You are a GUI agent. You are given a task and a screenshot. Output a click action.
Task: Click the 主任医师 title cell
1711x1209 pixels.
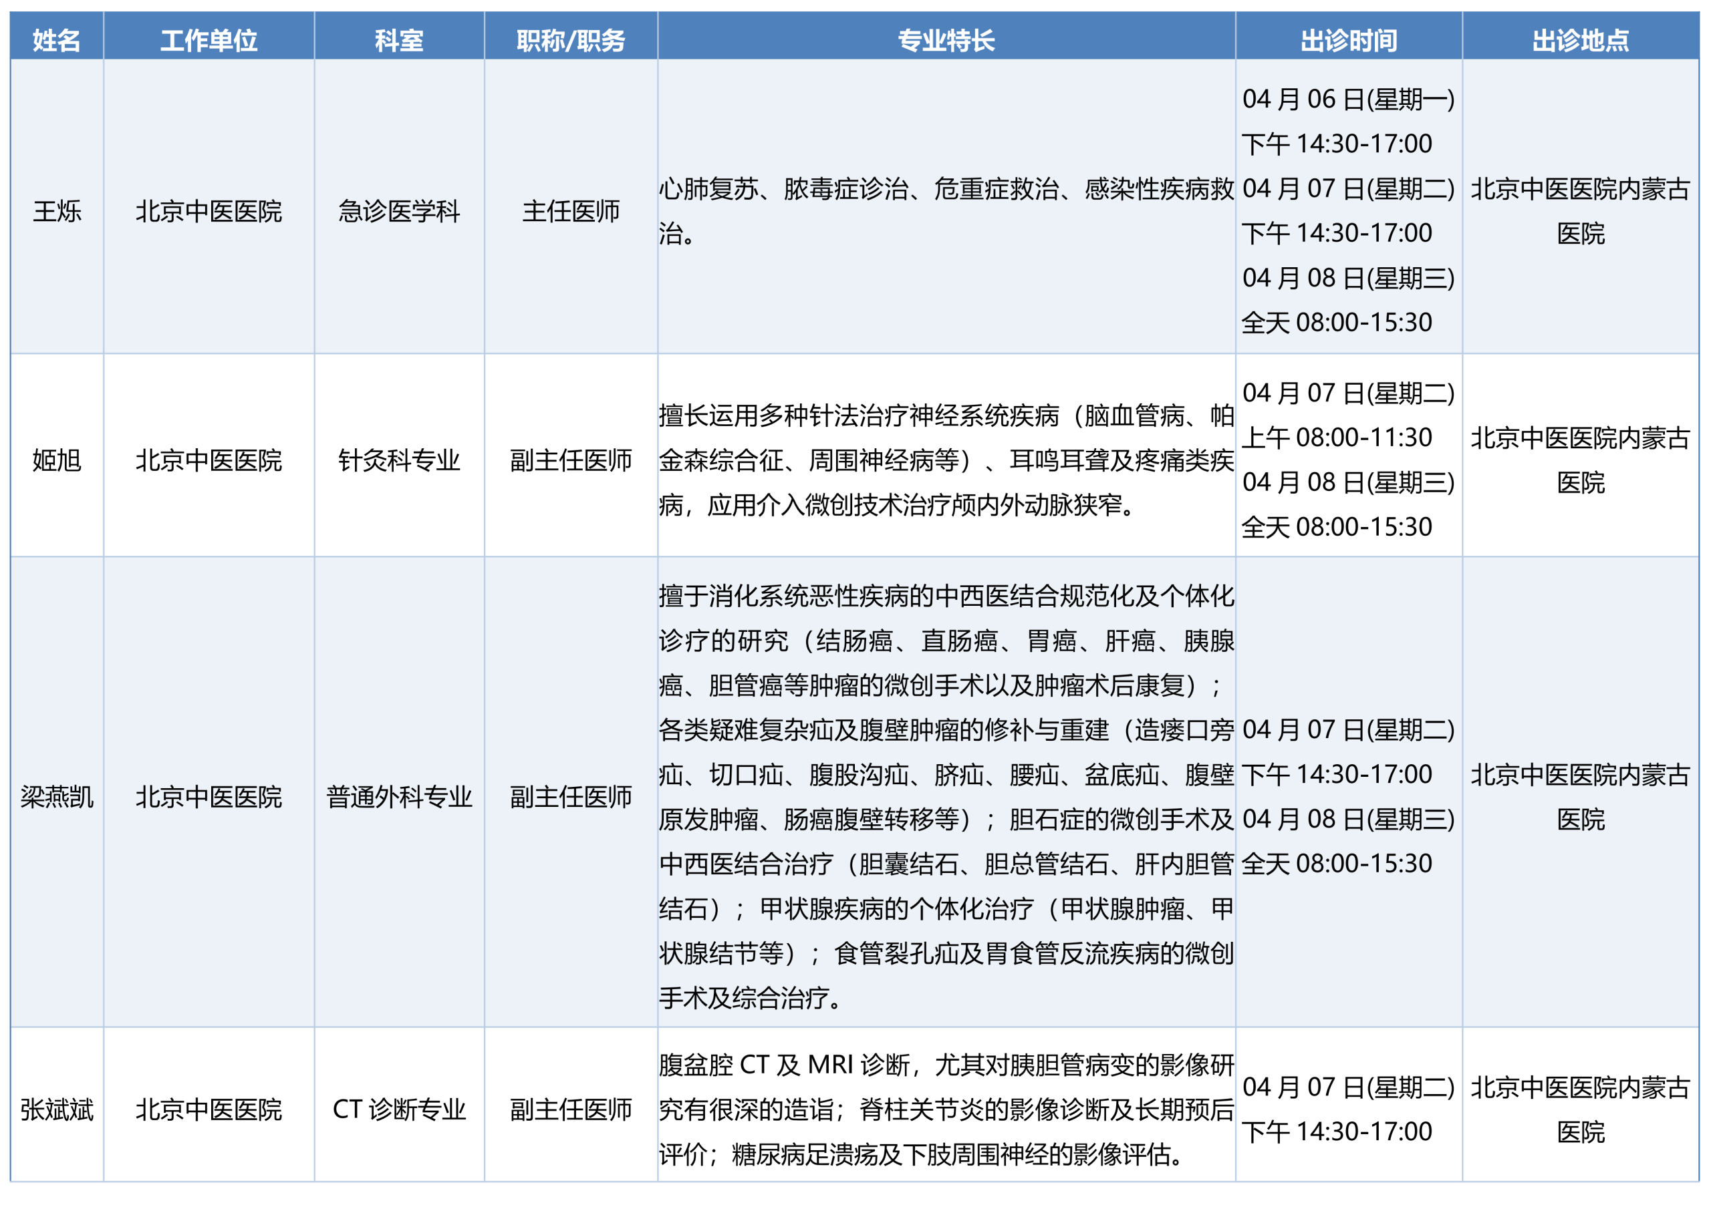click(571, 212)
